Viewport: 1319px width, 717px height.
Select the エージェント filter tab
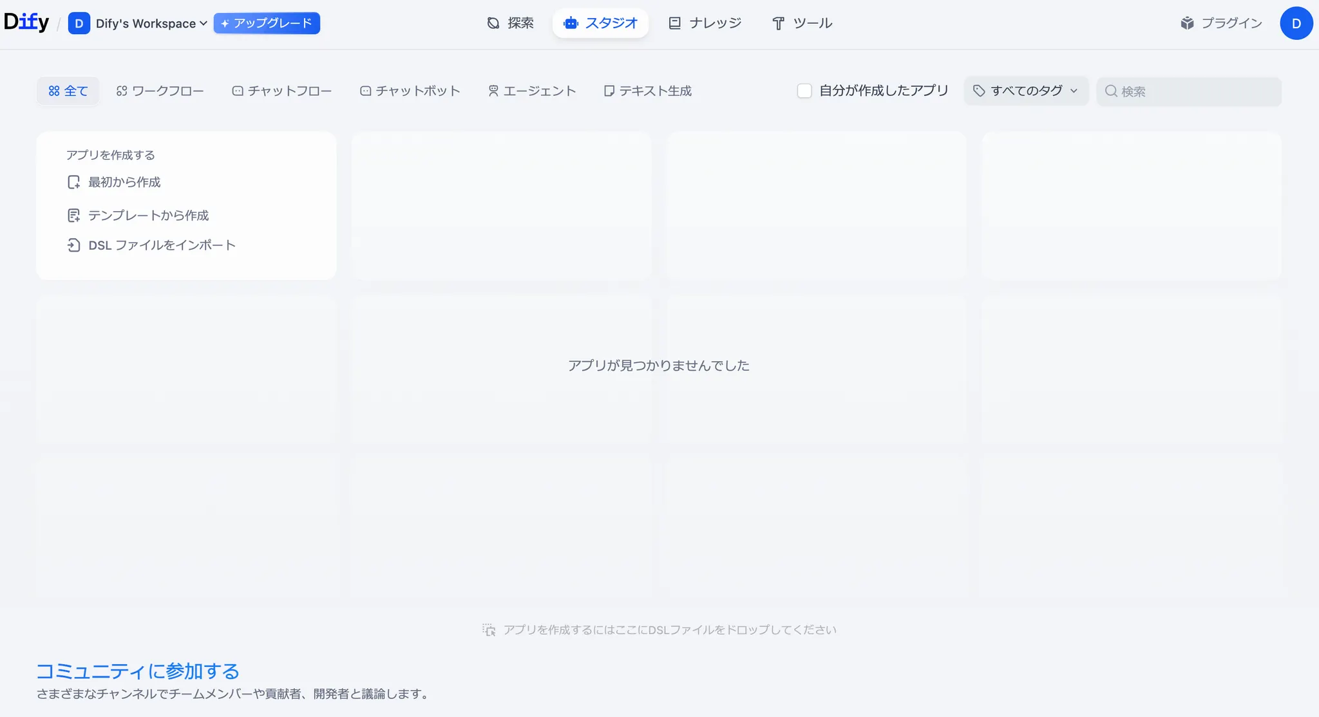[x=532, y=91]
